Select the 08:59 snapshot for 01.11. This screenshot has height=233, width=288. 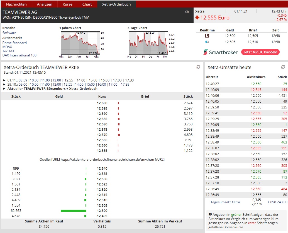point(23,80)
